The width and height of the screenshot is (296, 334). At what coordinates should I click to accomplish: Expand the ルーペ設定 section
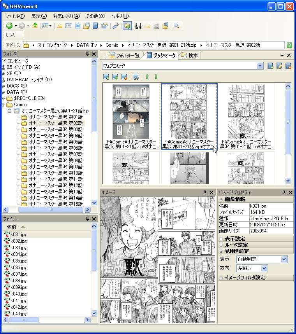221,245
